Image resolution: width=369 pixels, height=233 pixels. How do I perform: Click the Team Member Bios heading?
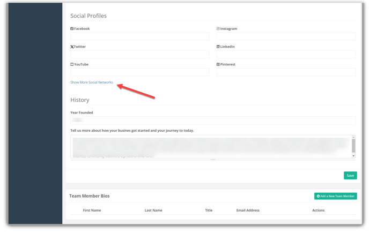click(90, 196)
